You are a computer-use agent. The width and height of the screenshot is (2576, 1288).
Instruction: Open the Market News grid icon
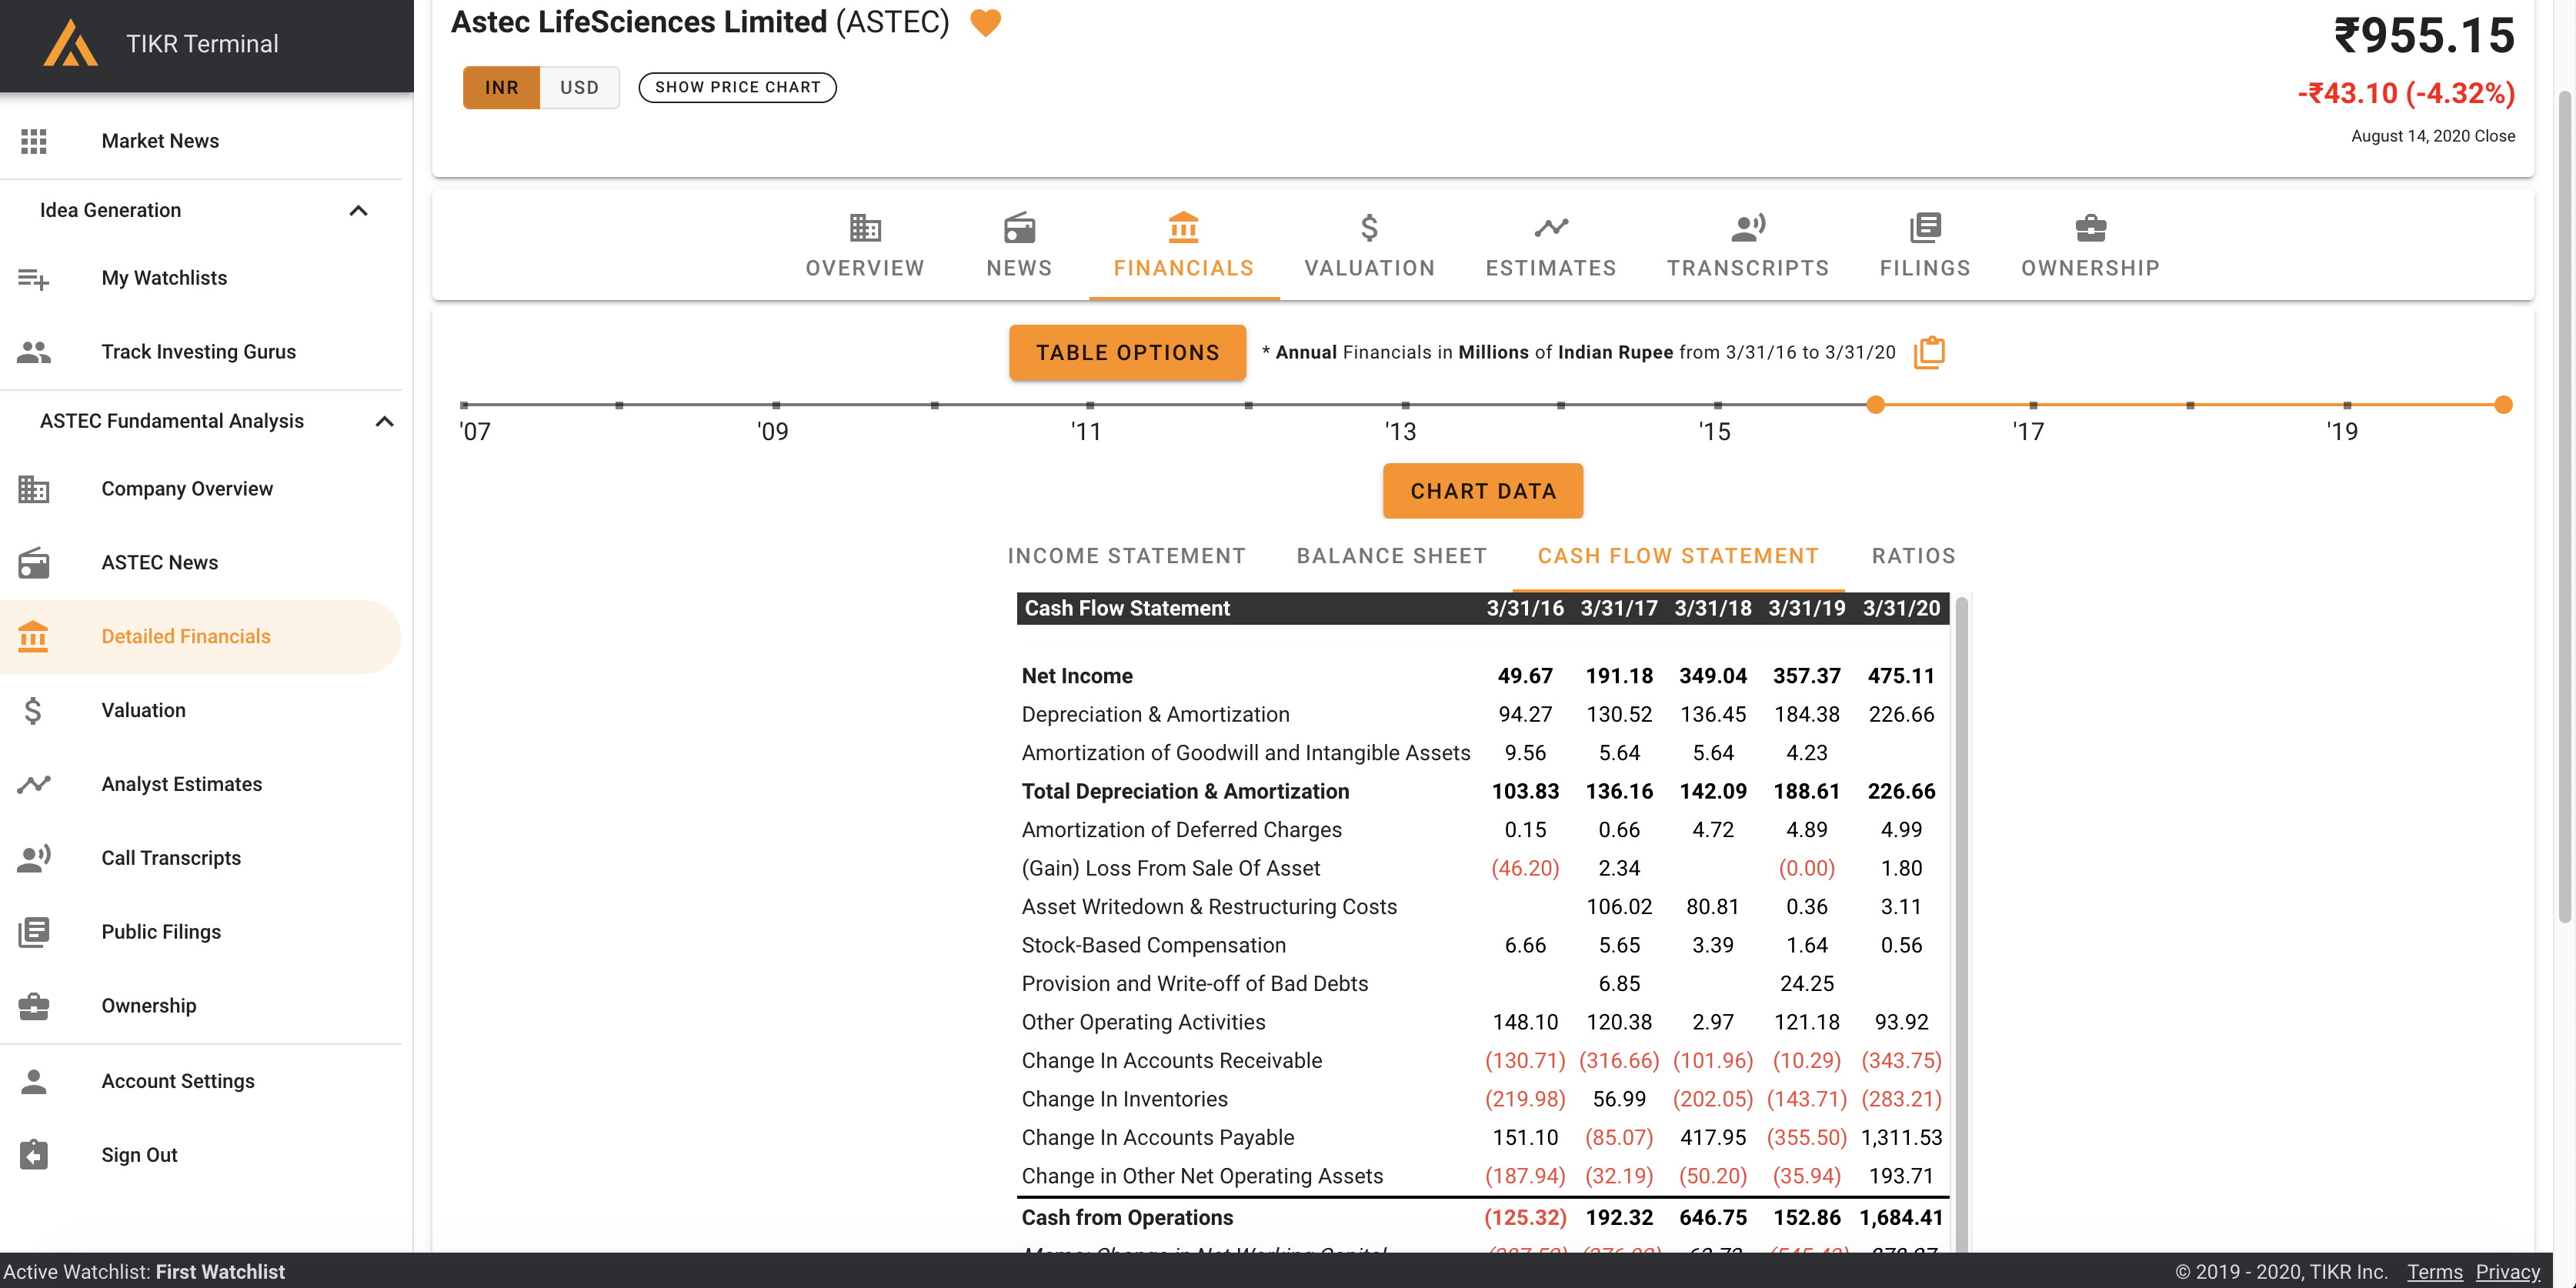(x=34, y=141)
